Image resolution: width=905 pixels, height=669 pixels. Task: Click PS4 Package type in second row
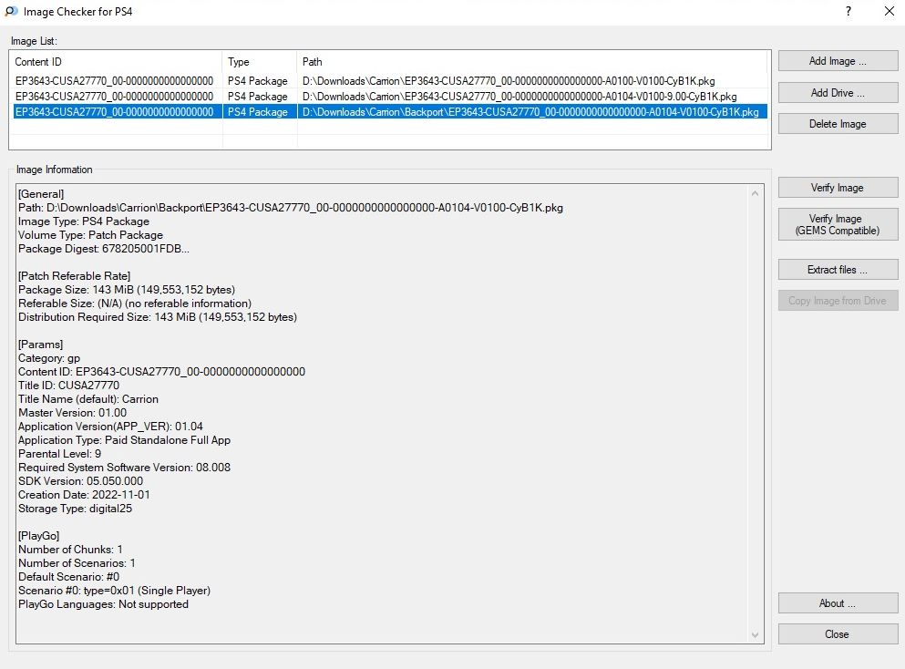tap(257, 97)
